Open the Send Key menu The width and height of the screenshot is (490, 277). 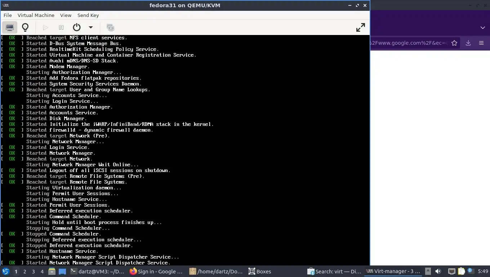point(88,15)
